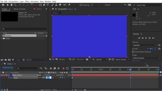The height and width of the screenshot is (91, 162).
Task: Toggle include overlays in preview
Action: click(155, 49)
